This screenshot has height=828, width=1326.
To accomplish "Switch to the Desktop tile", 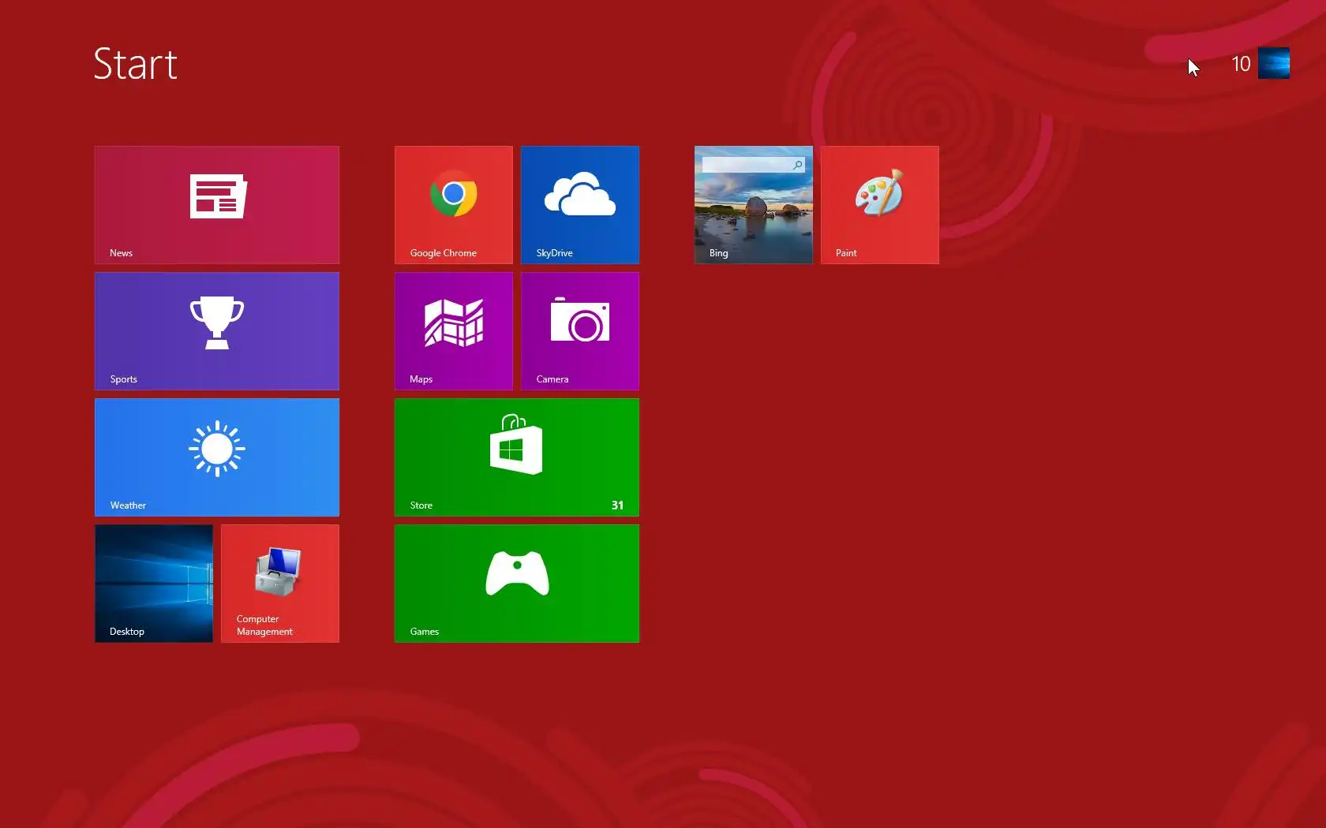I will coord(154,584).
